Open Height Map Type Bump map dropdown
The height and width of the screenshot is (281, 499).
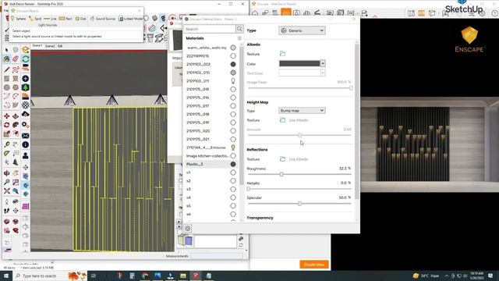click(302, 111)
